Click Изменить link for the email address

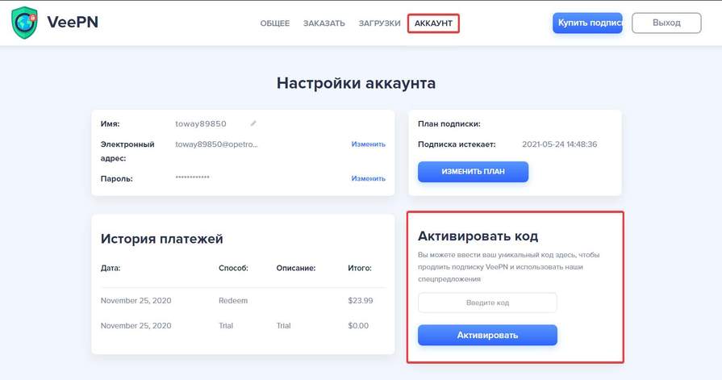point(369,144)
